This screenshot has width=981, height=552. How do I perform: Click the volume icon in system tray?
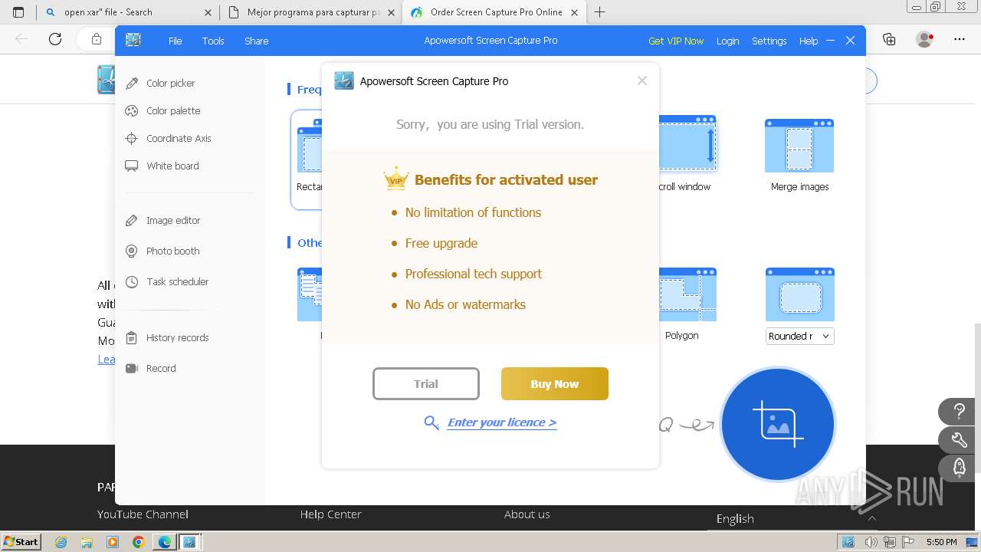(x=871, y=542)
